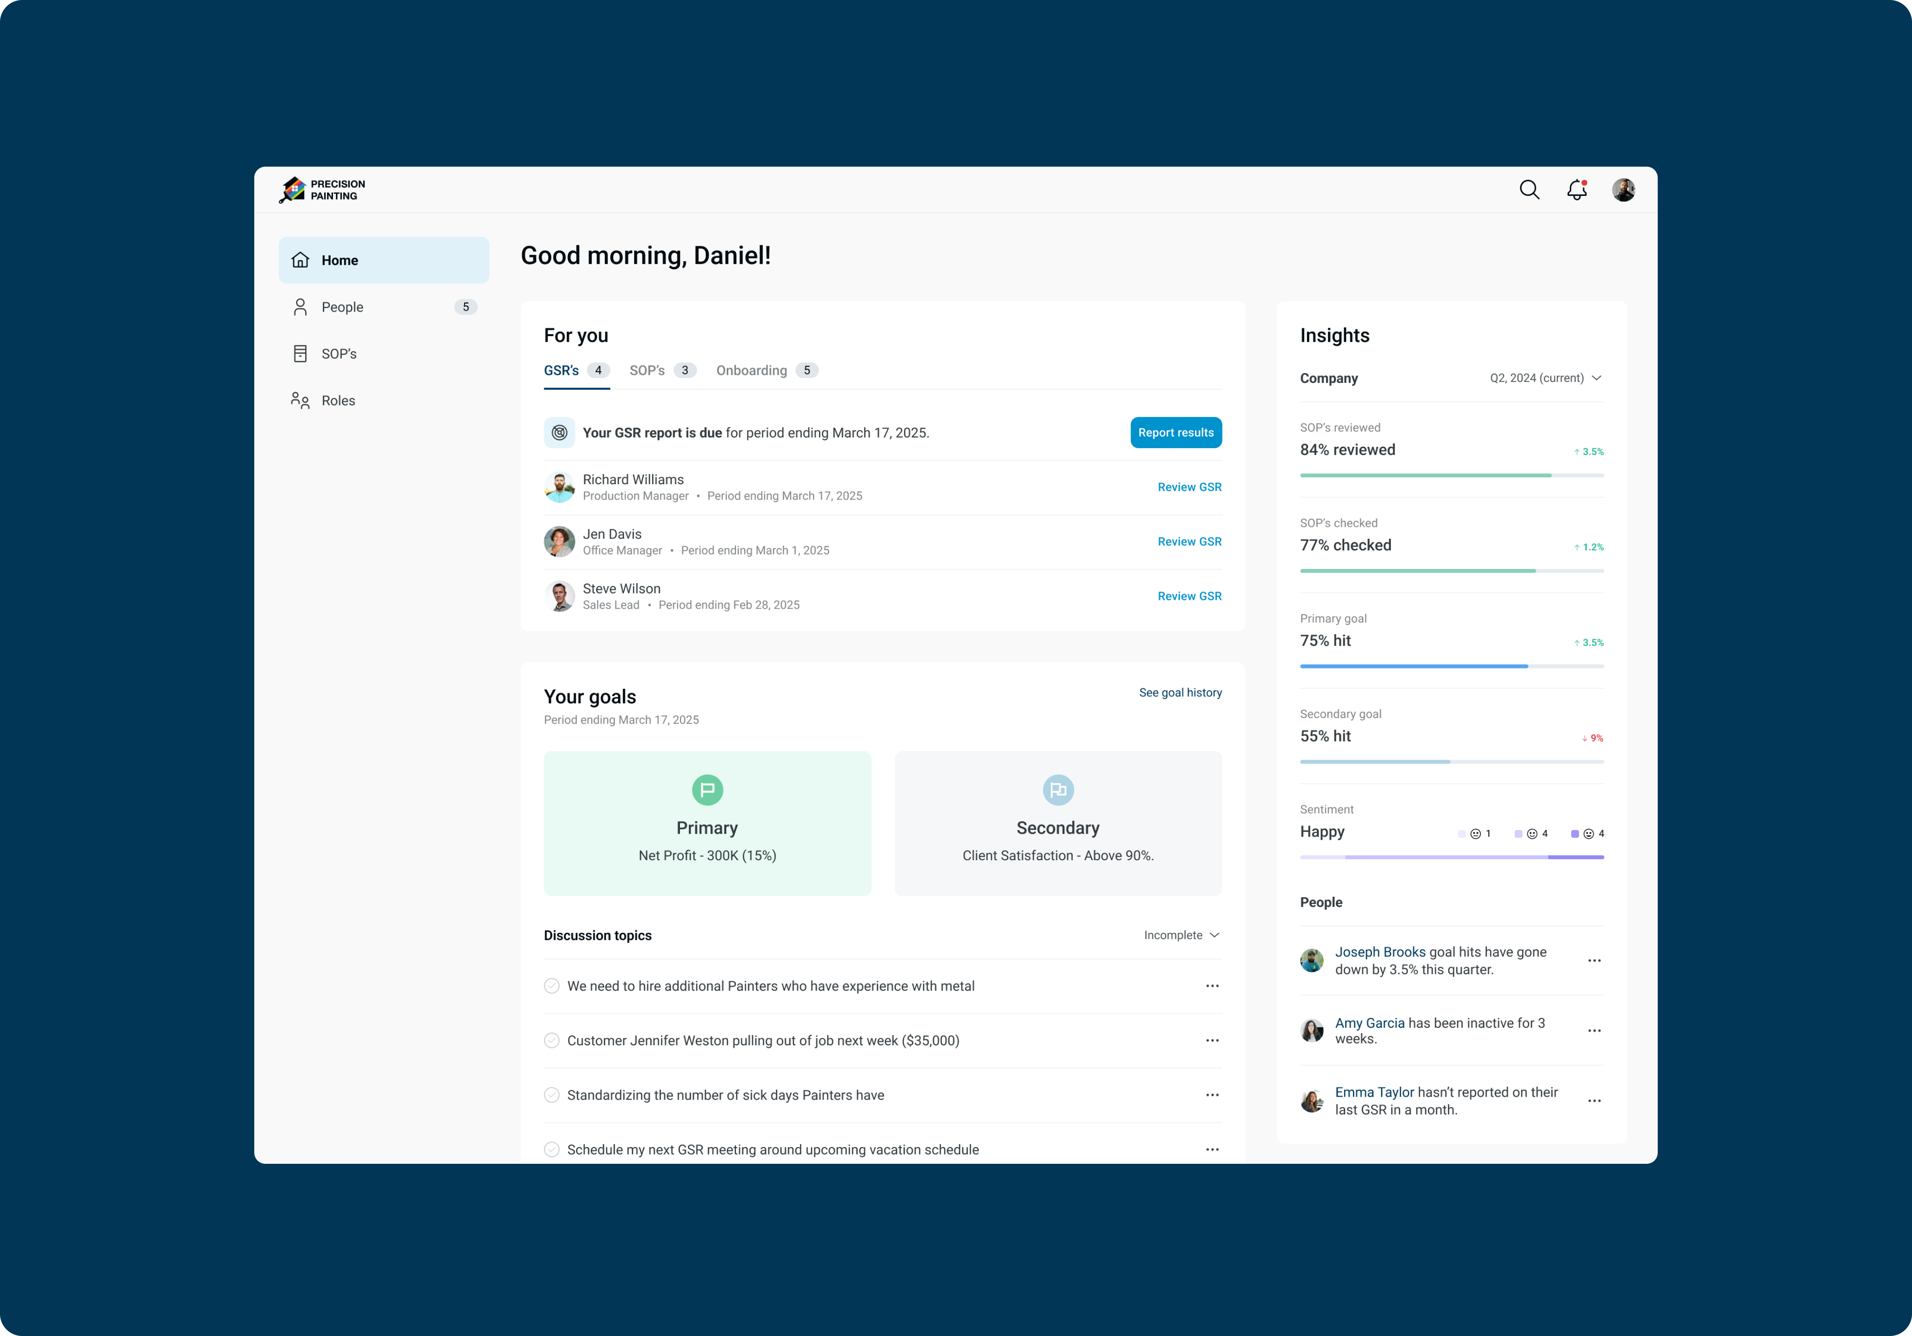
Task: Open the Incomplete filter for discussion topics
Action: 1181,935
